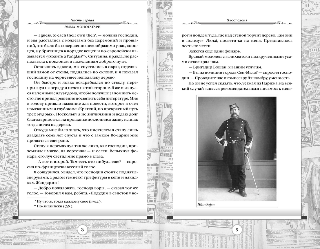The height and width of the screenshot is (249, 320).
Task: Click the English phrase 'I guess, to each their own then'
Action: [x=65, y=35]
